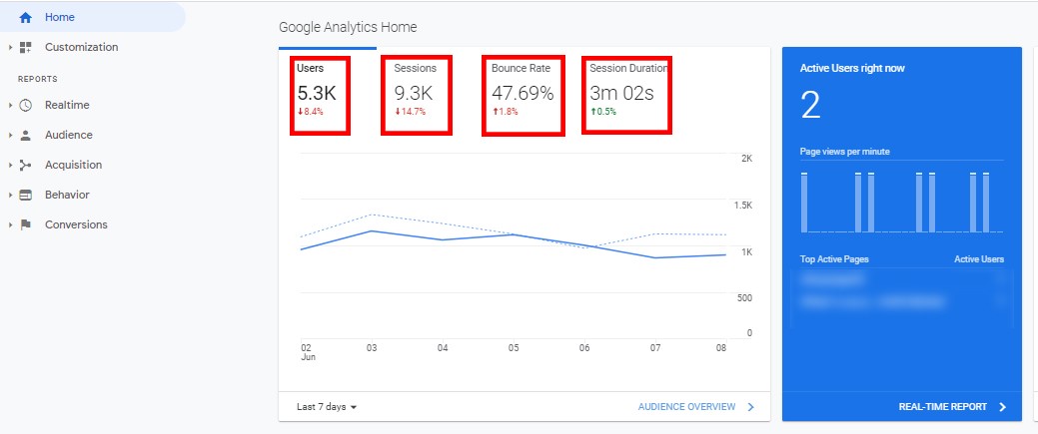The image size is (1038, 434).
Task: Expand the Behavior reports arrow
Action: (11, 196)
